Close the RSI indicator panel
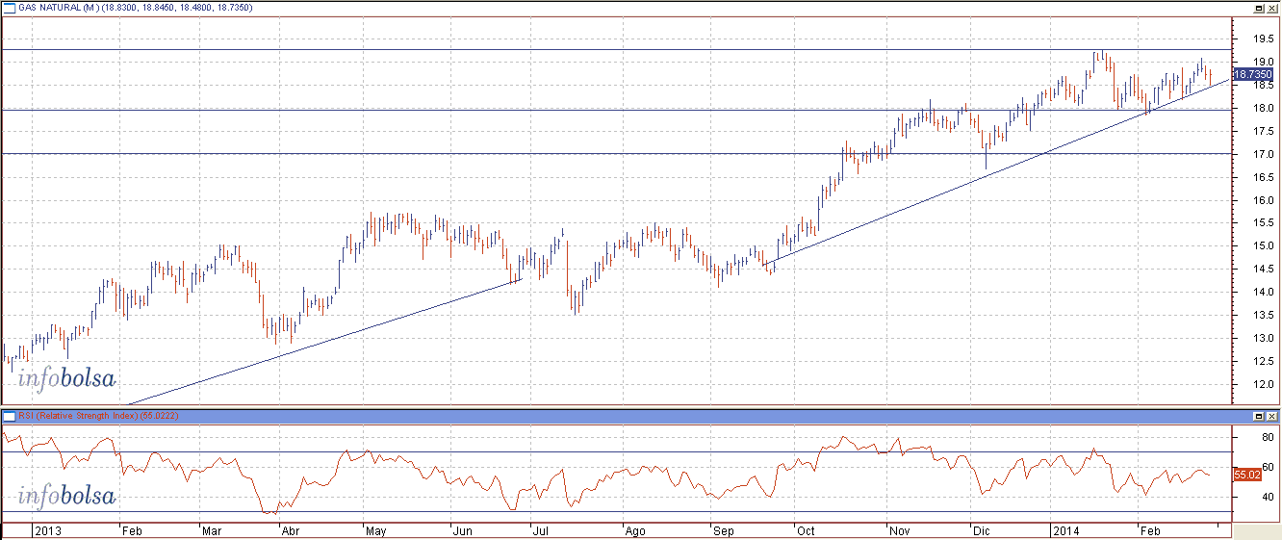The width and height of the screenshot is (1282, 540). tap(1271, 416)
